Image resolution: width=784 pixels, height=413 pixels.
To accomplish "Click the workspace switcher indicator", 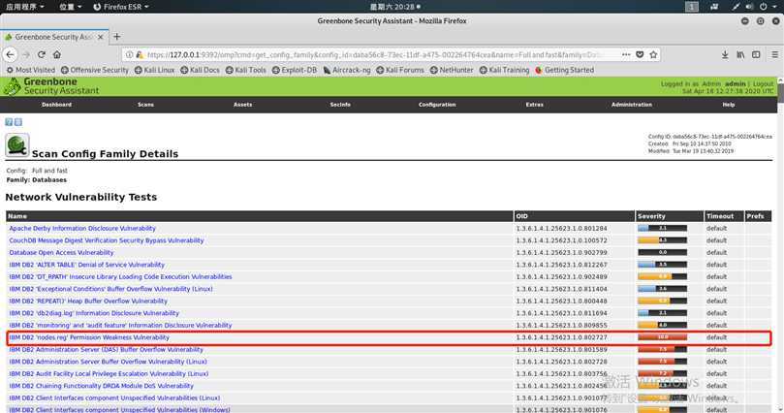I will [x=692, y=7].
